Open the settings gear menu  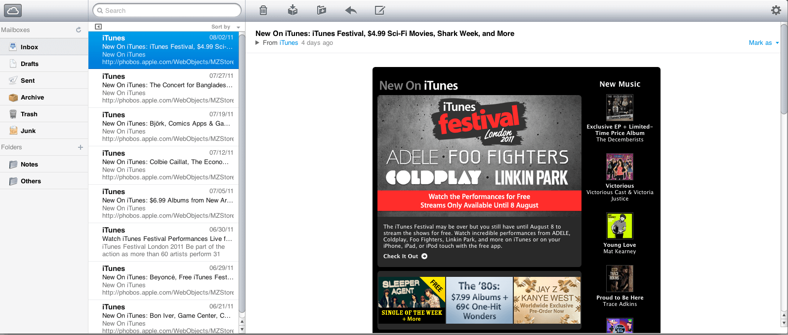(776, 10)
